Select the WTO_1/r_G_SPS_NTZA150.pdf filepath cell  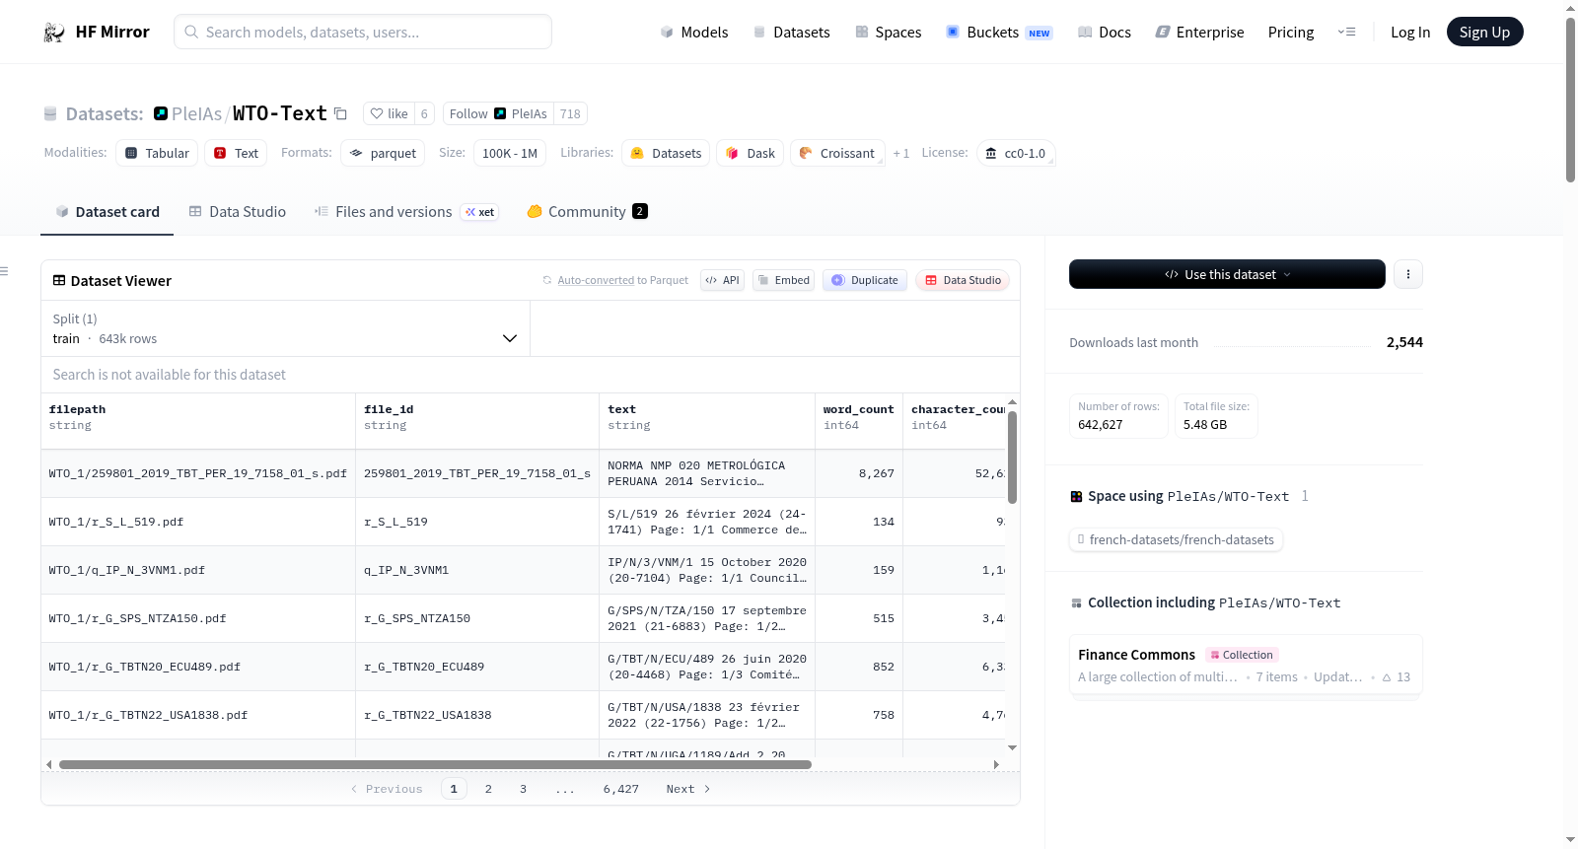198,618
